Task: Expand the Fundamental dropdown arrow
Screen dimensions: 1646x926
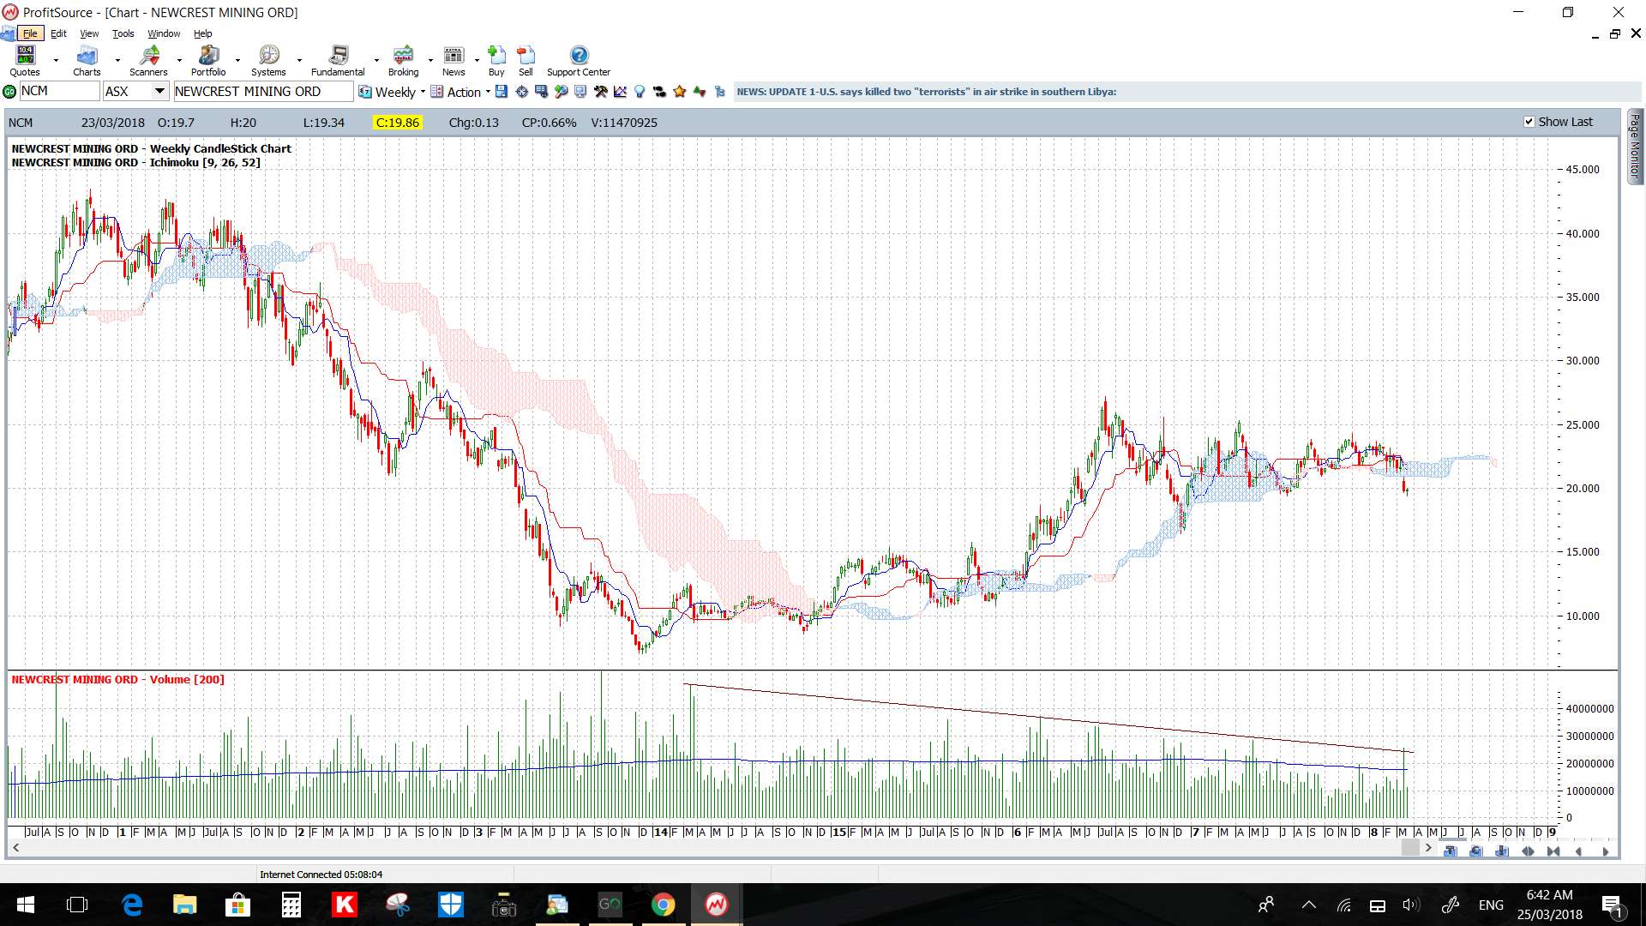Action: click(376, 61)
